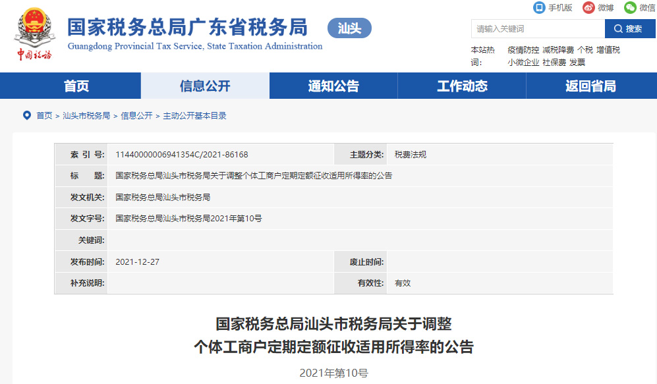
Task: Go to the 工作动态 navigation tab
Action: [x=462, y=86]
